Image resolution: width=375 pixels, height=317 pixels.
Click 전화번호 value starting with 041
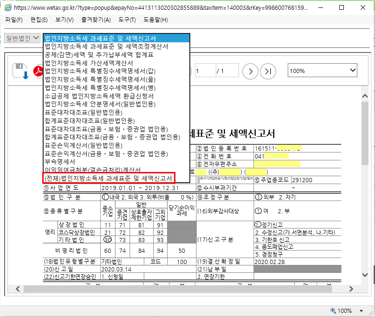coord(272,157)
